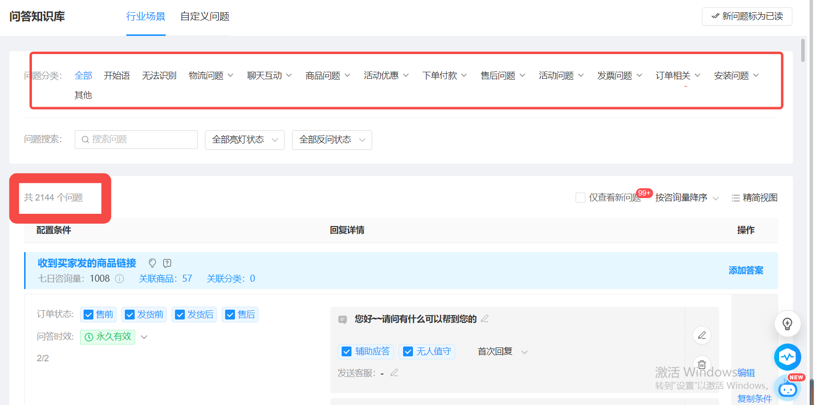Click the list icon for 精简视图
The width and height of the screenshot is (815, 405).
point(736,198)
